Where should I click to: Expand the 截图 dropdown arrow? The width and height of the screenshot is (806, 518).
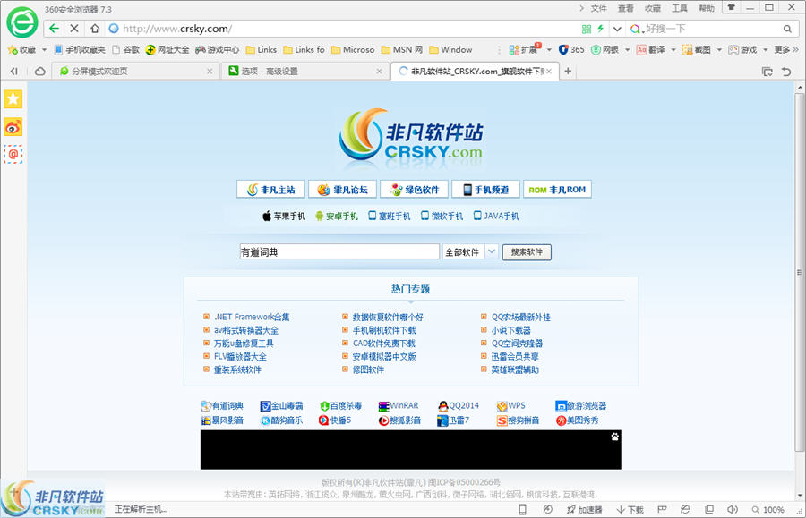(719, 50)
